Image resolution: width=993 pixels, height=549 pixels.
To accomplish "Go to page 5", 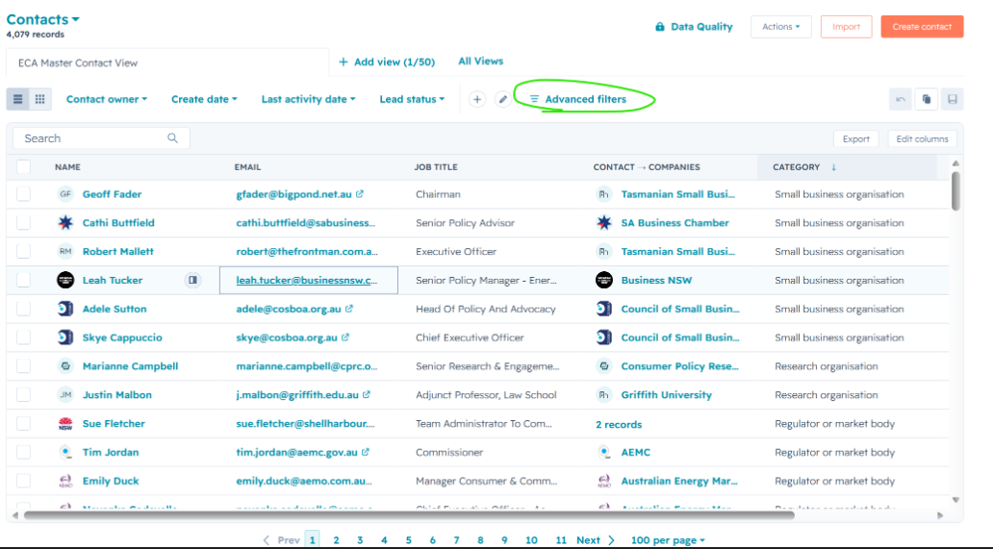I will coord(409,540).
